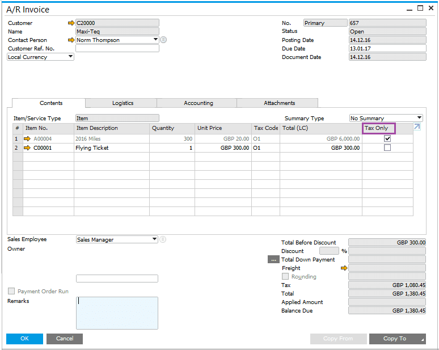
Task: Toggle the Payment Order Run checkbox
Action: click(x=11, y=291)
